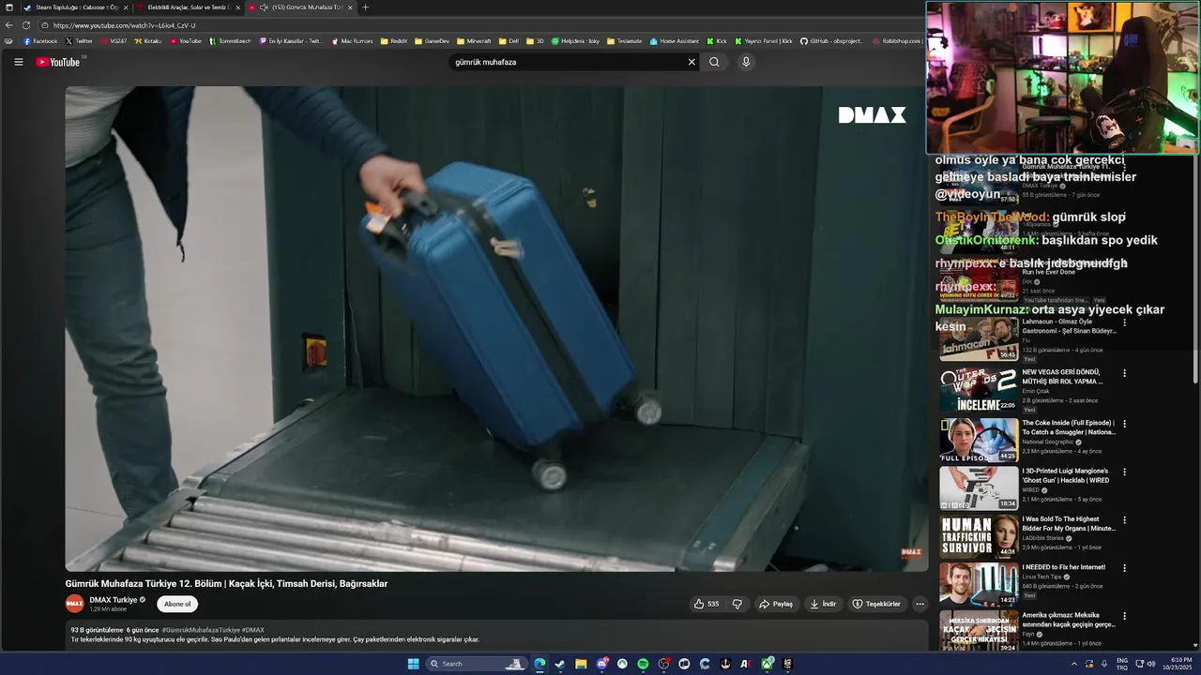Open File Explorer from taskbar

[581, 664]
